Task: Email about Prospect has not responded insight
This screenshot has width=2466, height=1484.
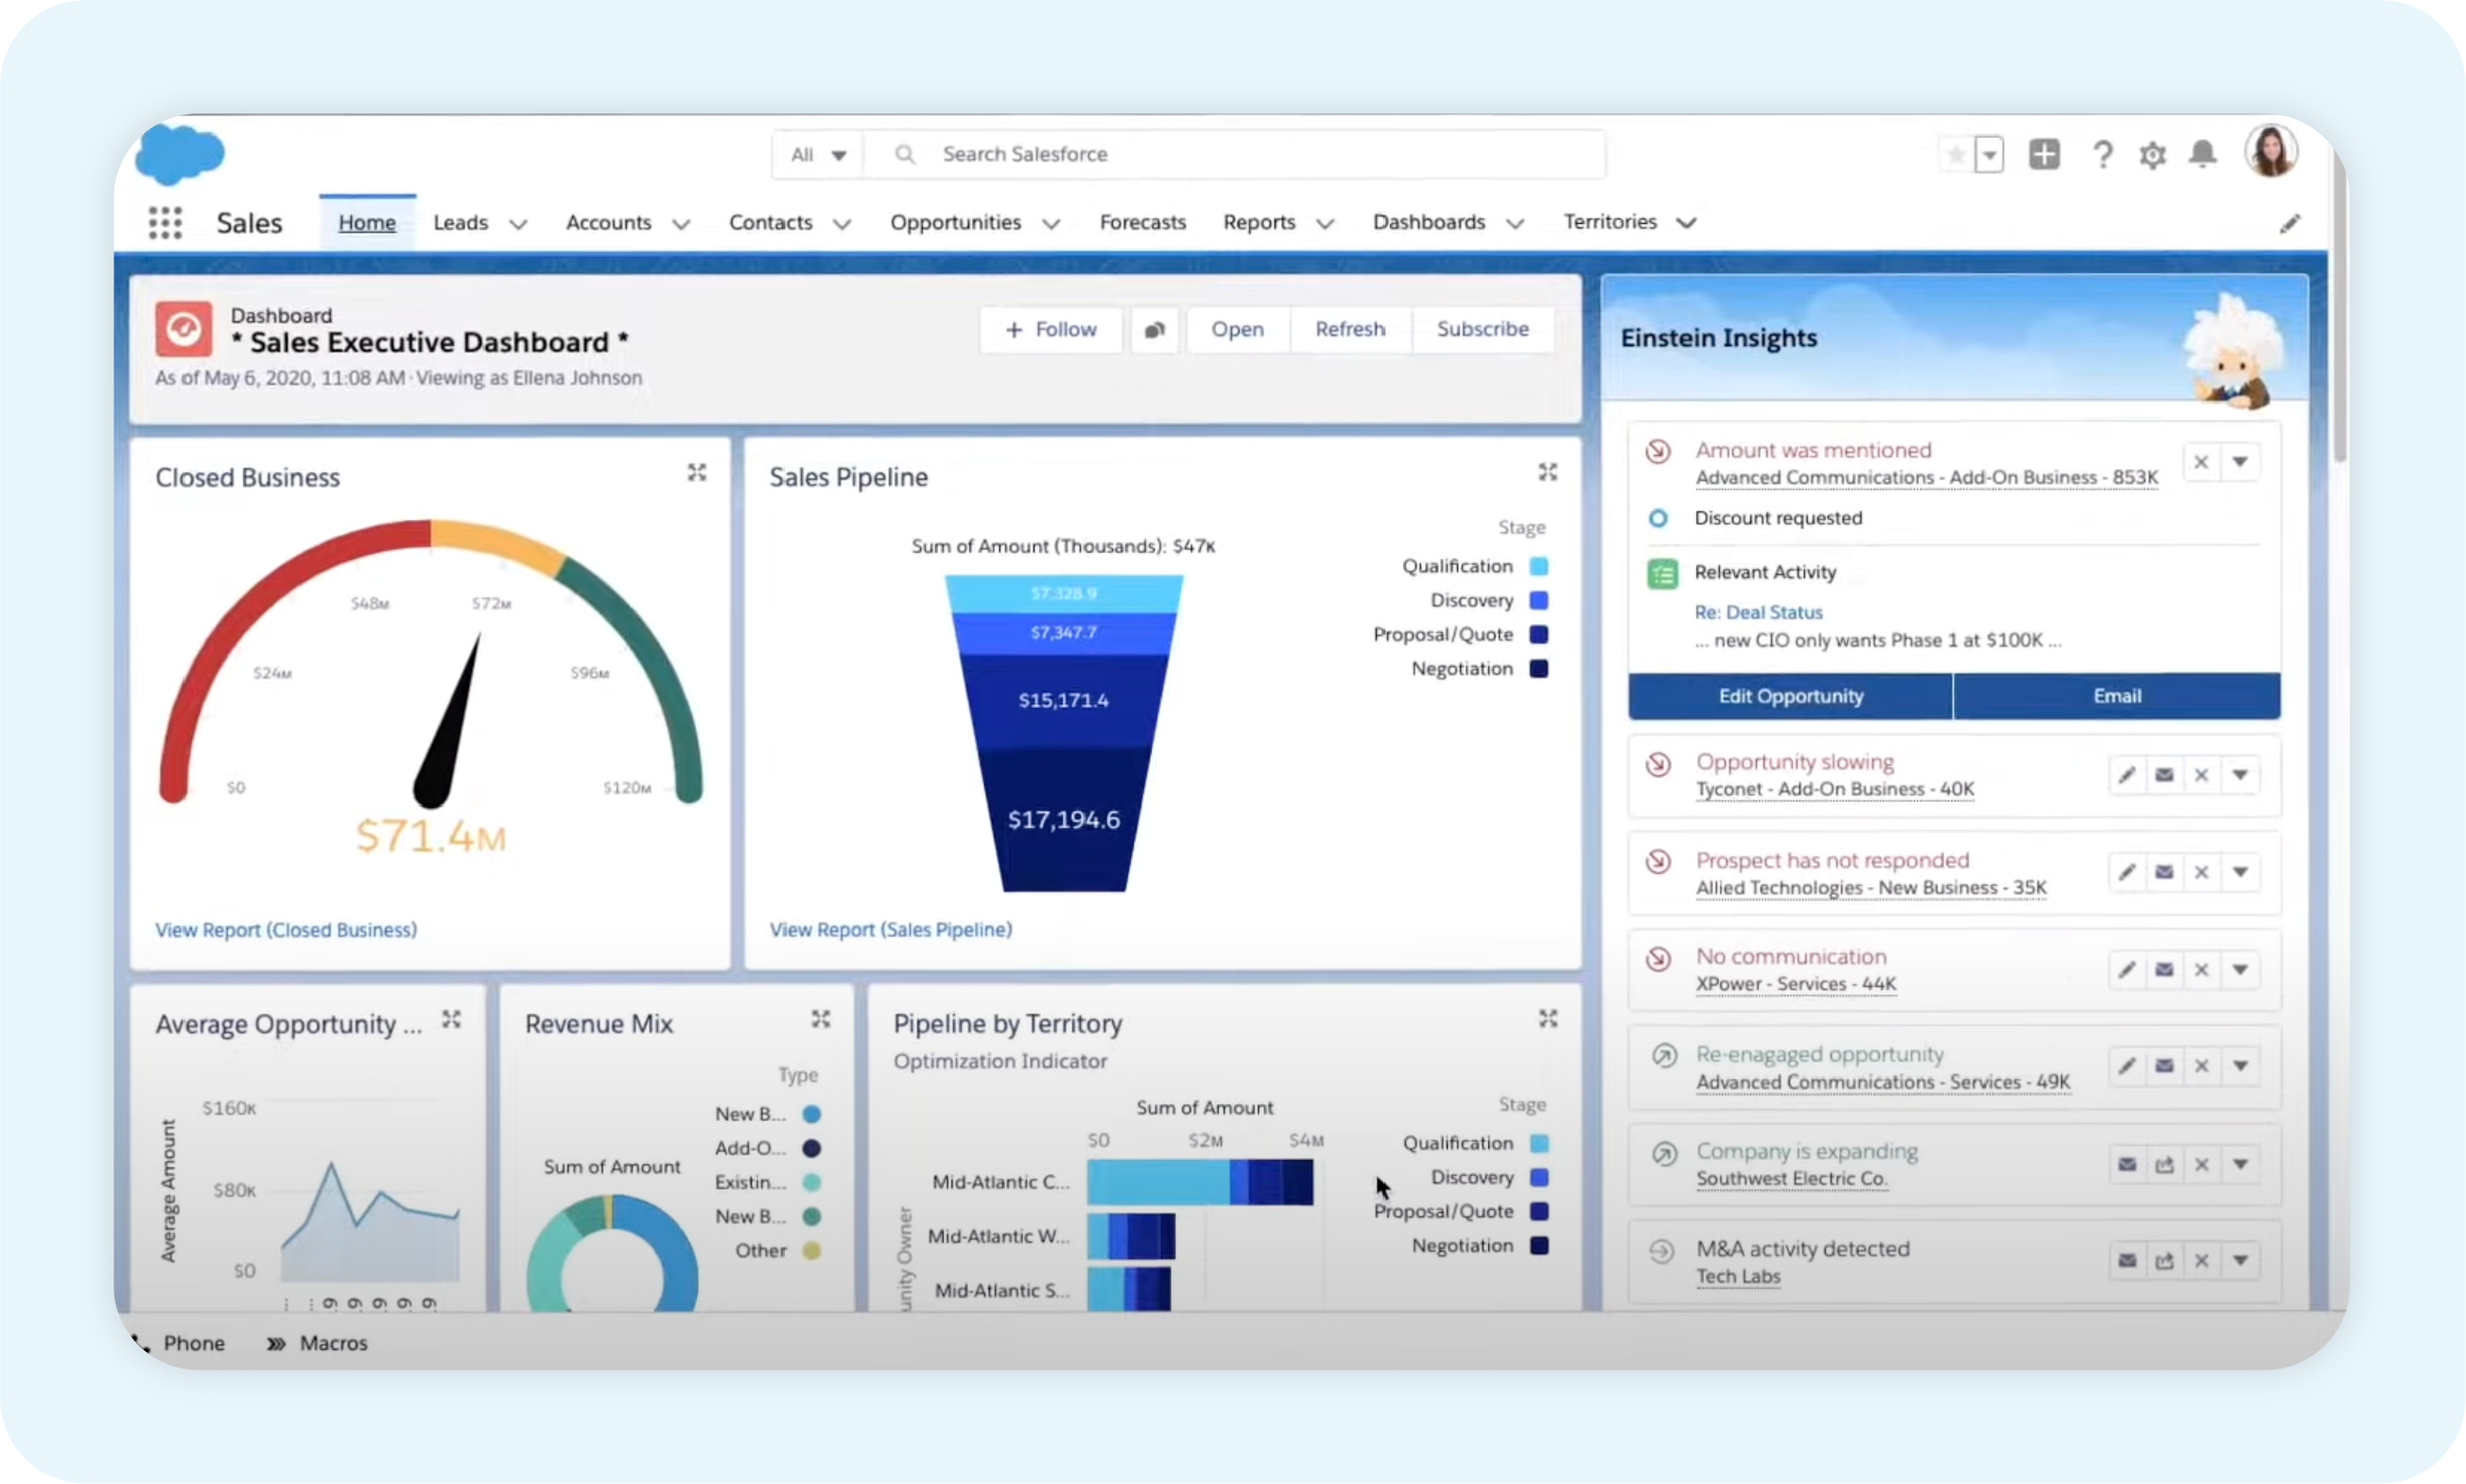Action: pos(2163,872)
